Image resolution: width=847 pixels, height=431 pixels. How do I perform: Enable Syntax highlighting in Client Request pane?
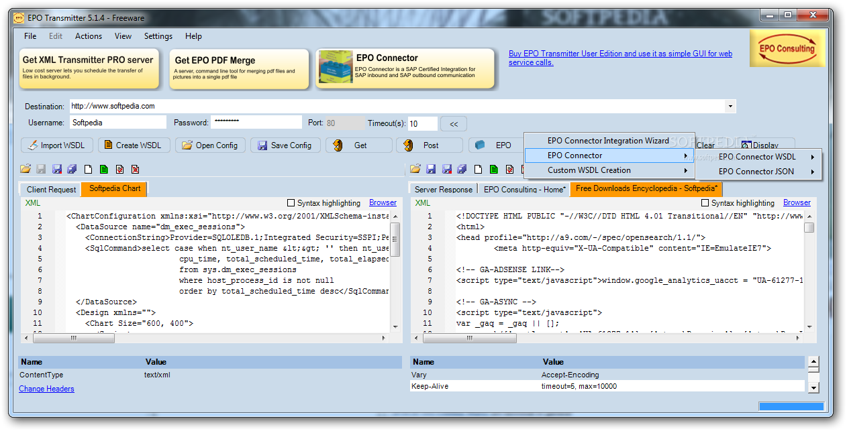point(291,202)
